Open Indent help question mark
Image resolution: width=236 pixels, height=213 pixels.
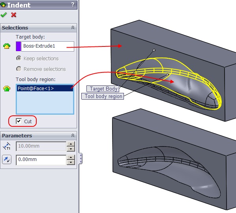pos(73,5)
